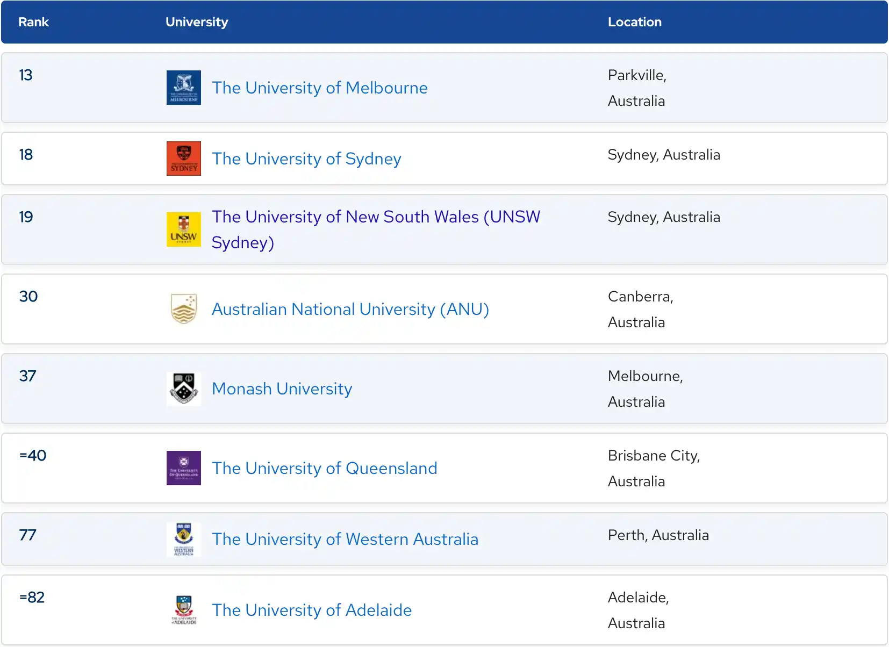Image resolution: width=889 pixels, height=647 pixels.
Task: Select rank number 77
Action: click(27, 535)
